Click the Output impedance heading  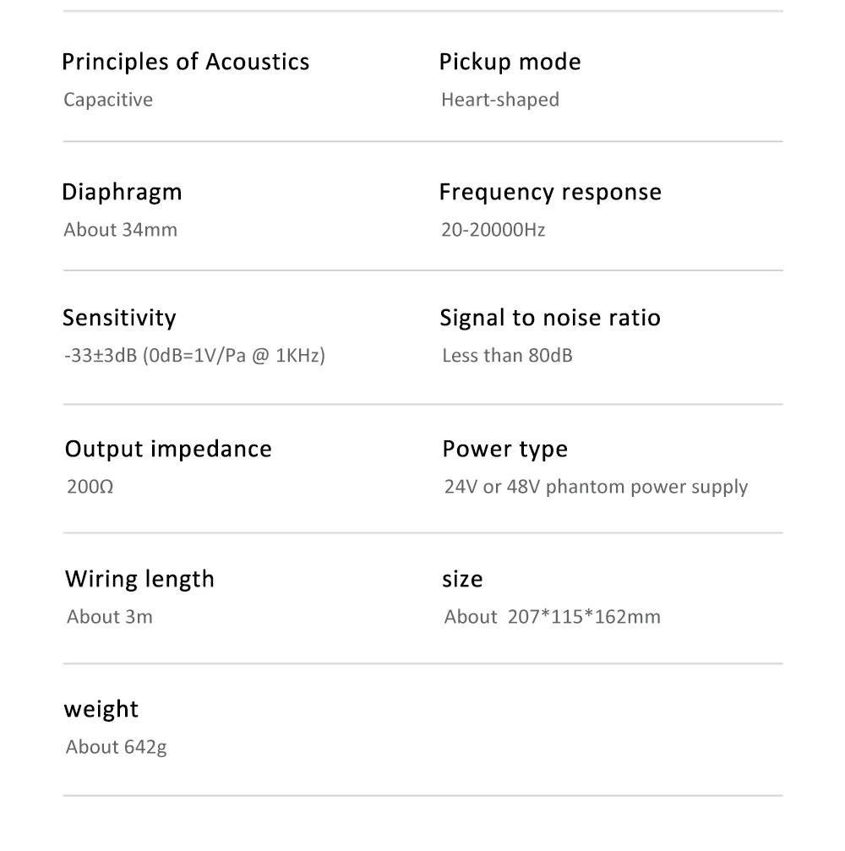point(168,450)
